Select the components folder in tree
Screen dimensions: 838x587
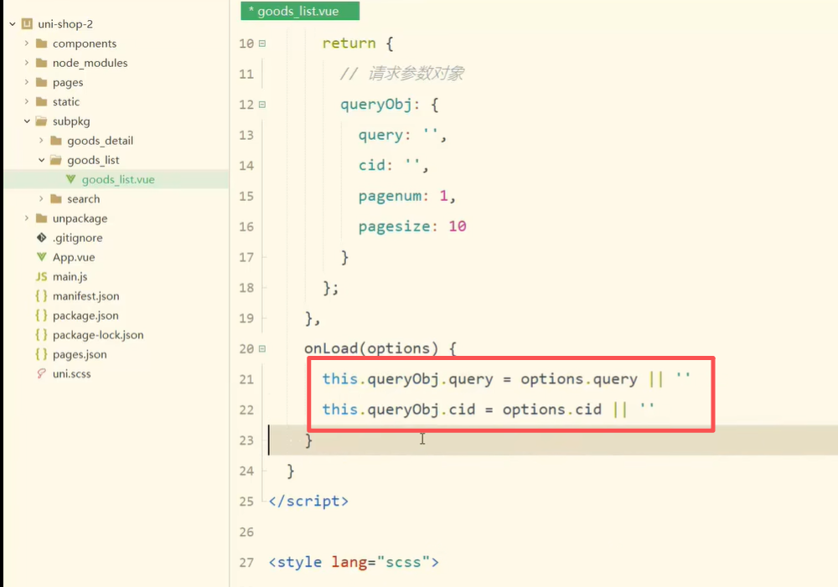coord(85,44)
